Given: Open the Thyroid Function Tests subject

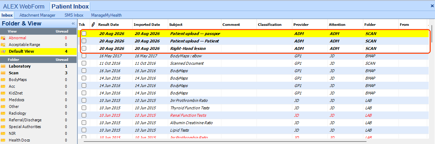Looking at the screenshot, I should pyautogui.click(x=190, y=108).
